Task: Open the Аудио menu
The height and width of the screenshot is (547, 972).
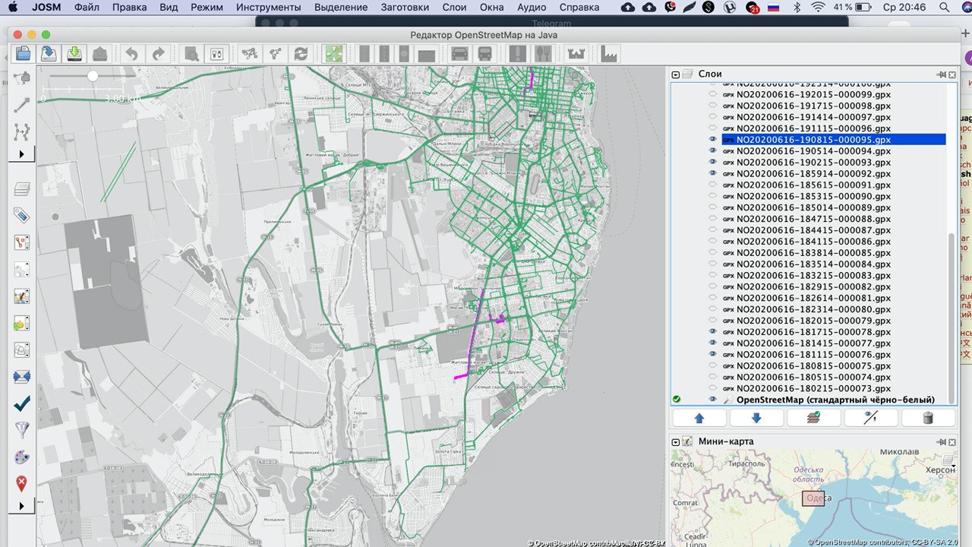Action: point(532,7)
